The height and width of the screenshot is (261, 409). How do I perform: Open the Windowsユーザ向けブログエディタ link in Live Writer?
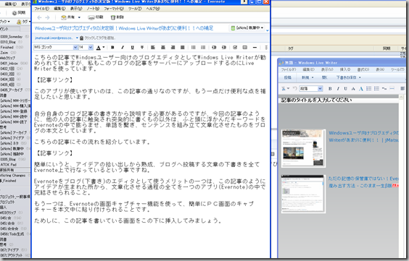[x=363, y=137]
